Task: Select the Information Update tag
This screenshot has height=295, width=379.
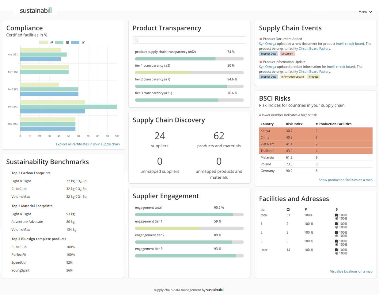Action: pos(293,77)
